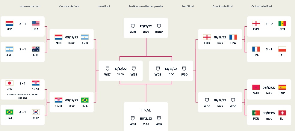Click the Spain flag icon
Image resolution: width=295 pixels, height=131 pixels.
[282, 87]
